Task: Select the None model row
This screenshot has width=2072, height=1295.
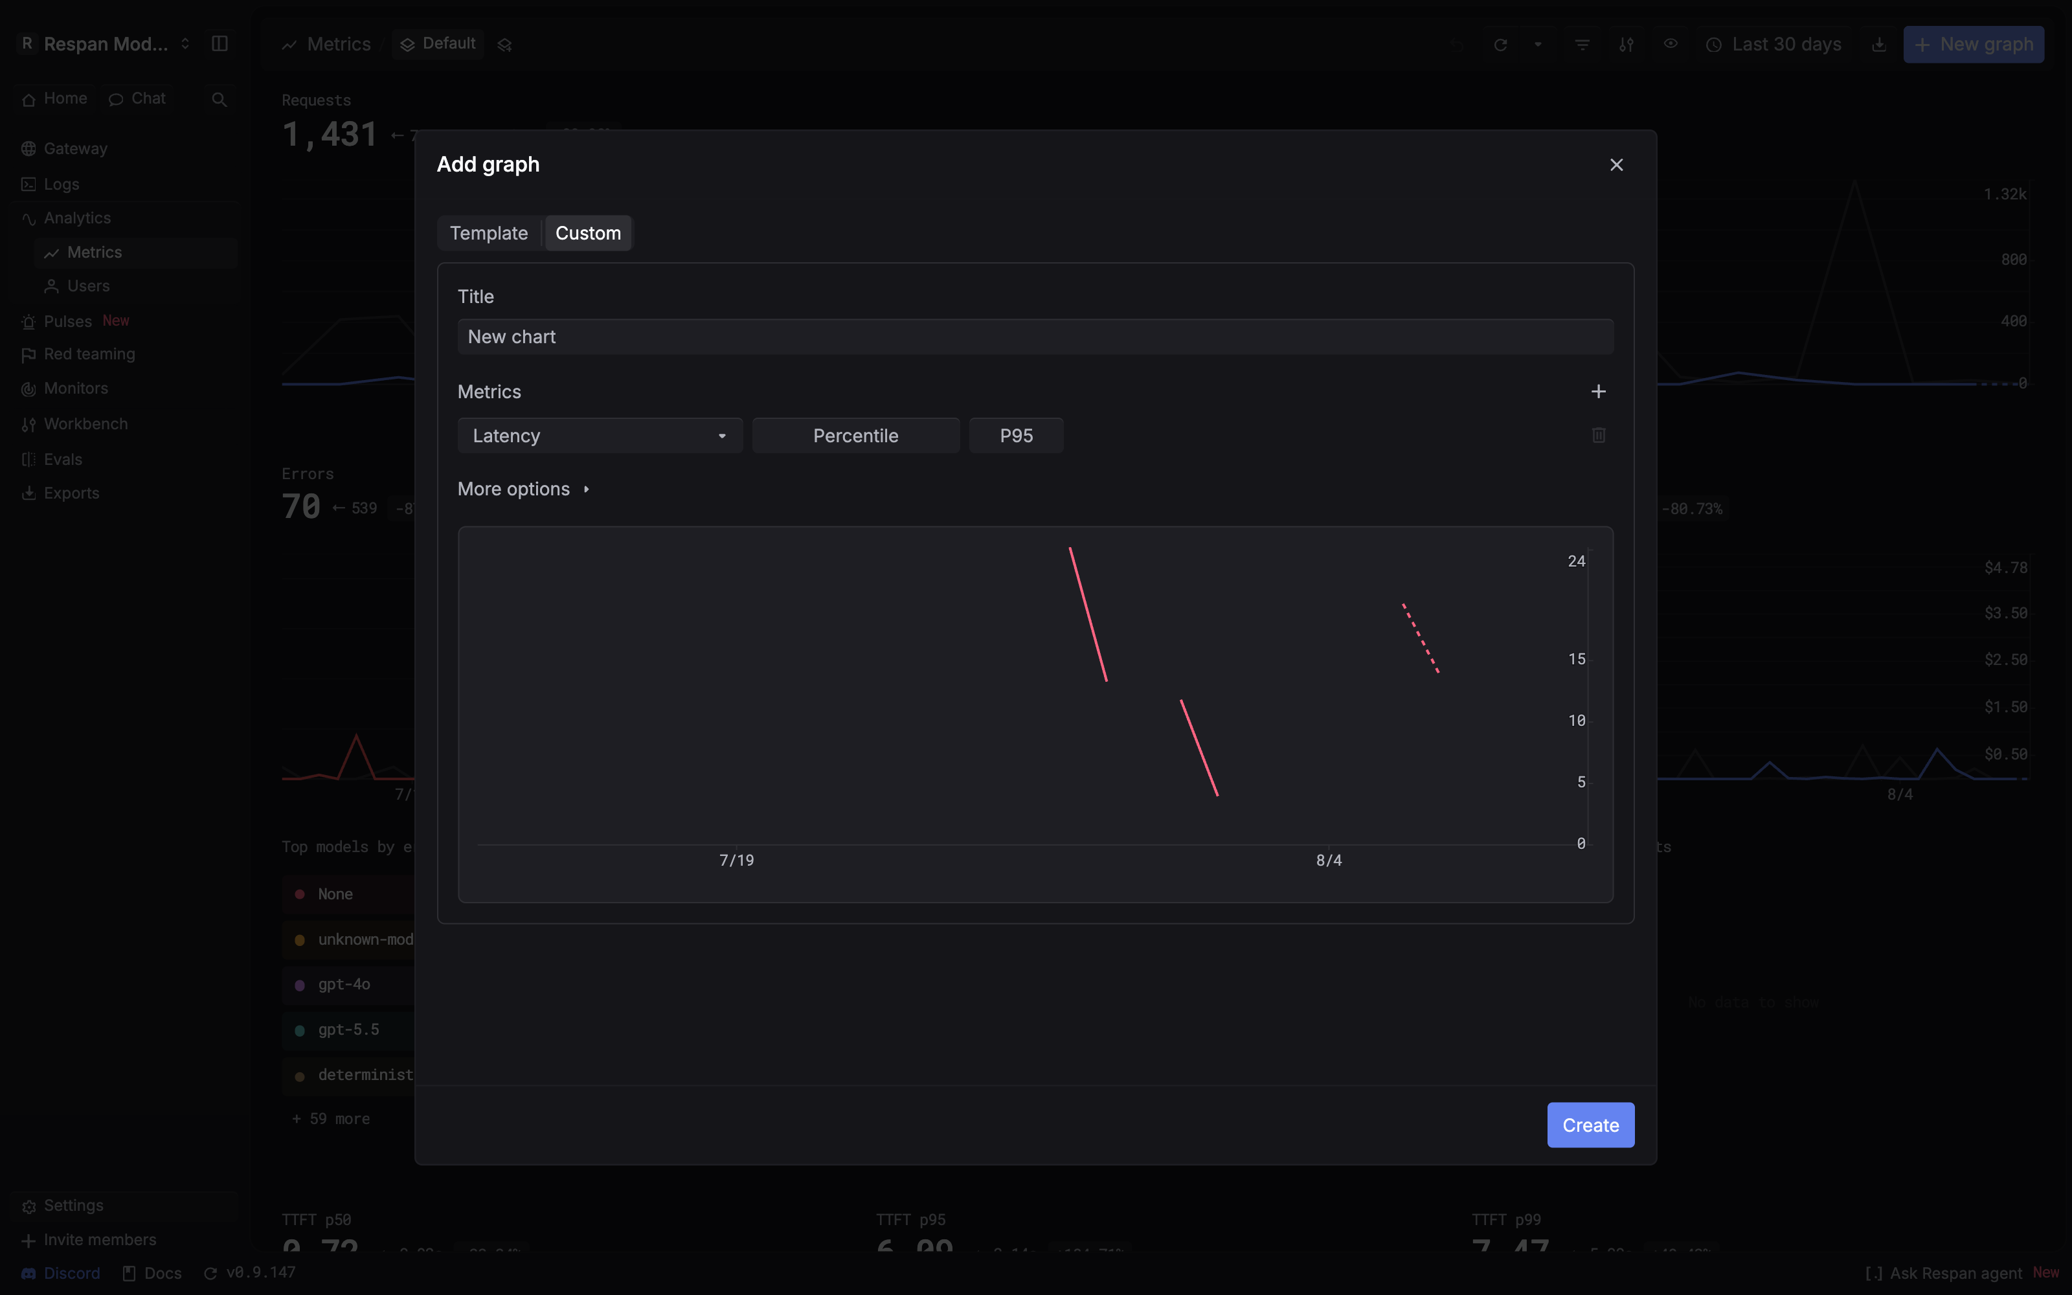Action: coord(348,894)
